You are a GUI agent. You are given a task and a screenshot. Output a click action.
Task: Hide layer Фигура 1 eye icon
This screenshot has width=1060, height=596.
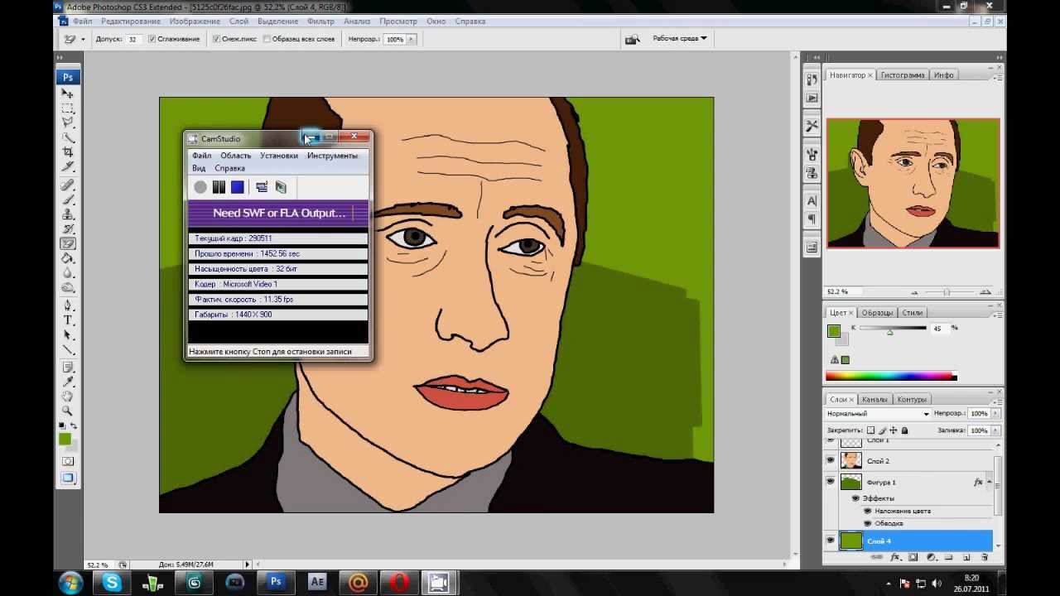point(831,481)
